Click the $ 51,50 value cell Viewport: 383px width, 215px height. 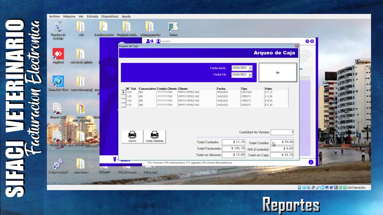pyautogui.click(x=276, y=105)
